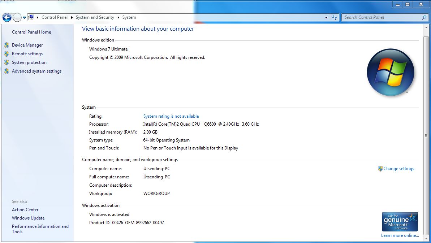Click the shield icon beside Device Manager

7,45
